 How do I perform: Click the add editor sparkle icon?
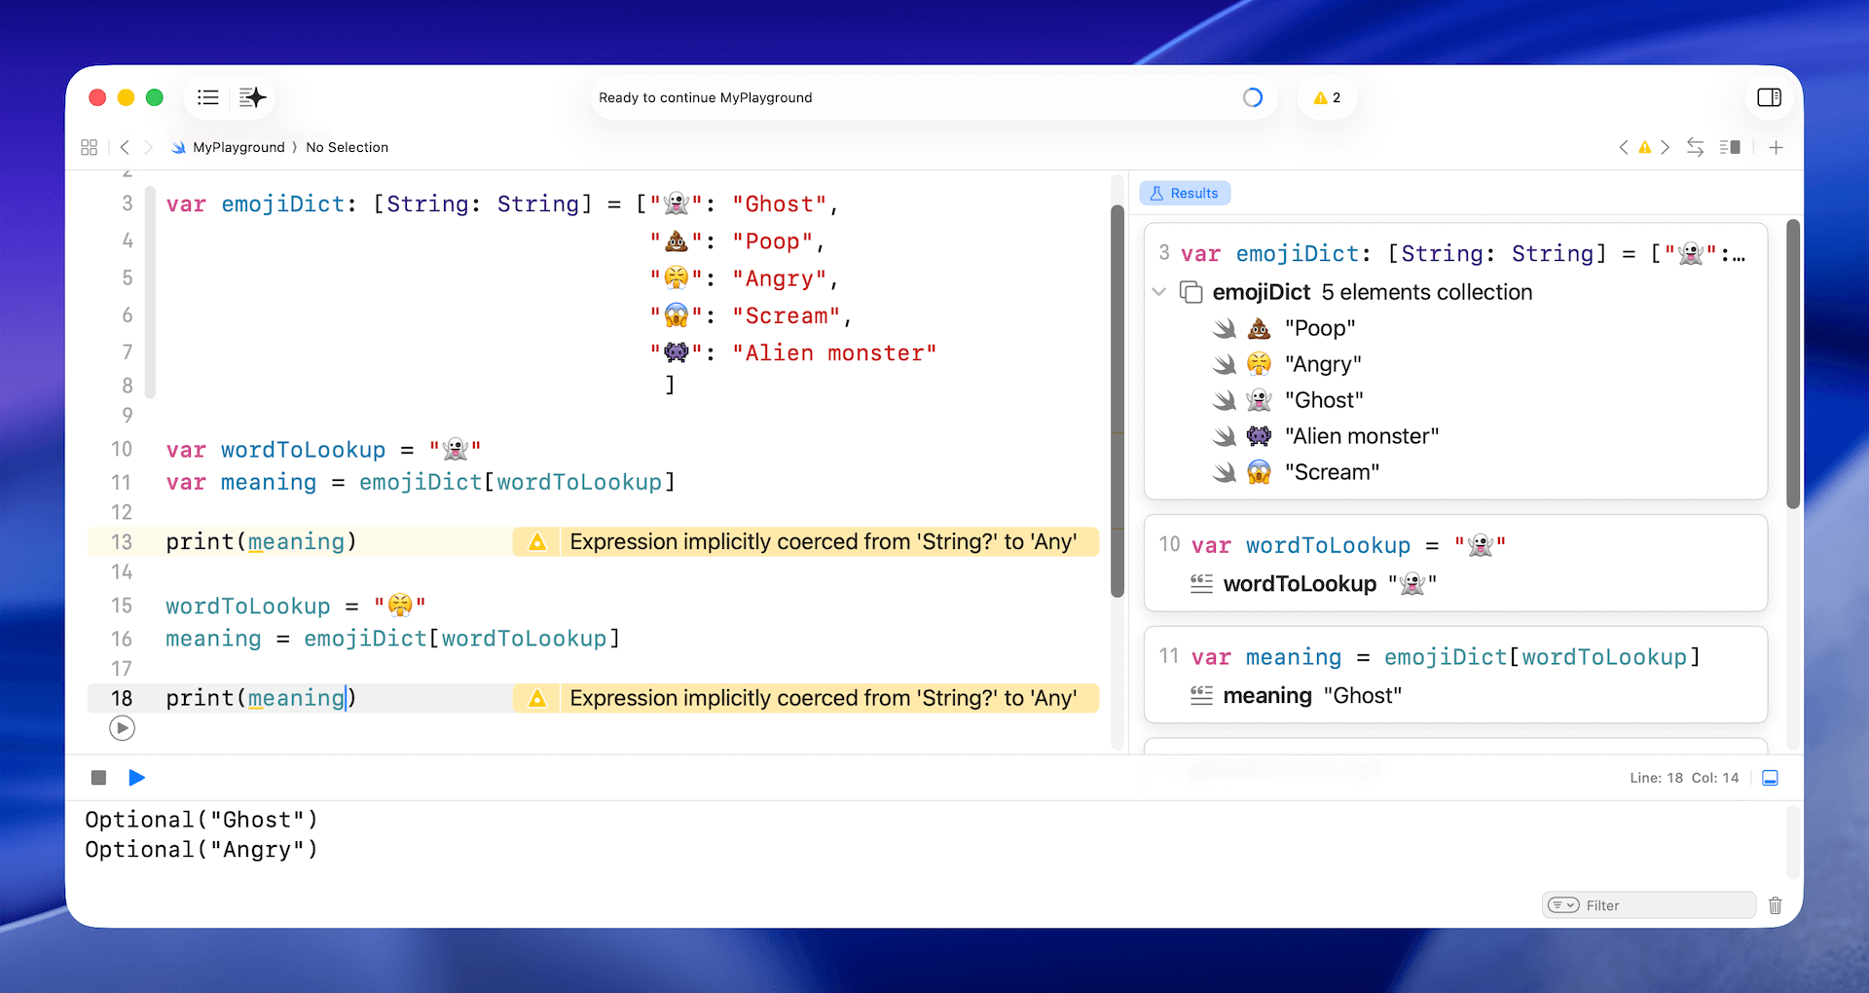[252, 97]
